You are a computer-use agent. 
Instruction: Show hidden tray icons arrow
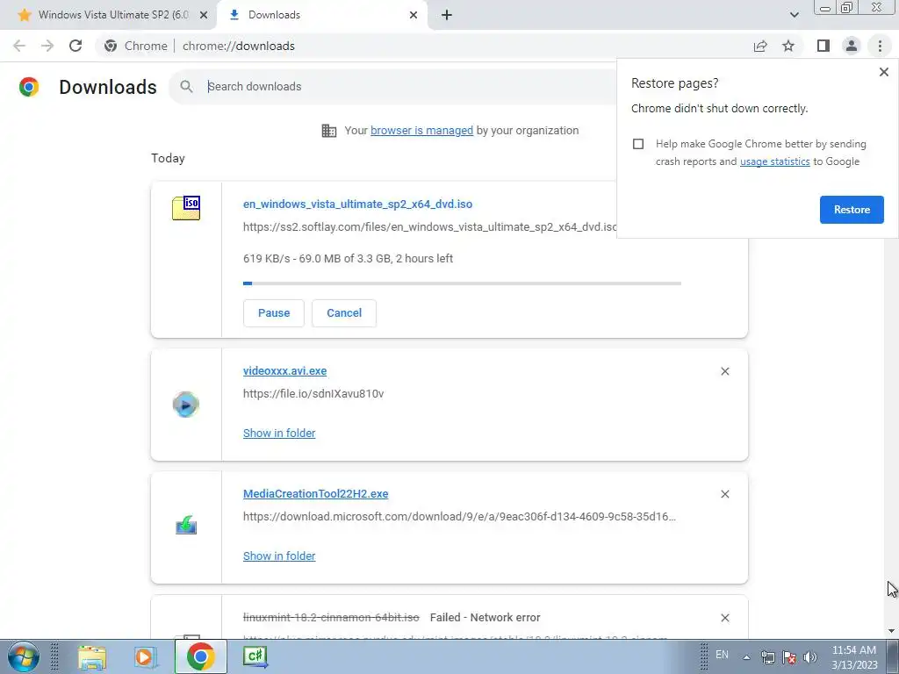[x=746, y=657]
